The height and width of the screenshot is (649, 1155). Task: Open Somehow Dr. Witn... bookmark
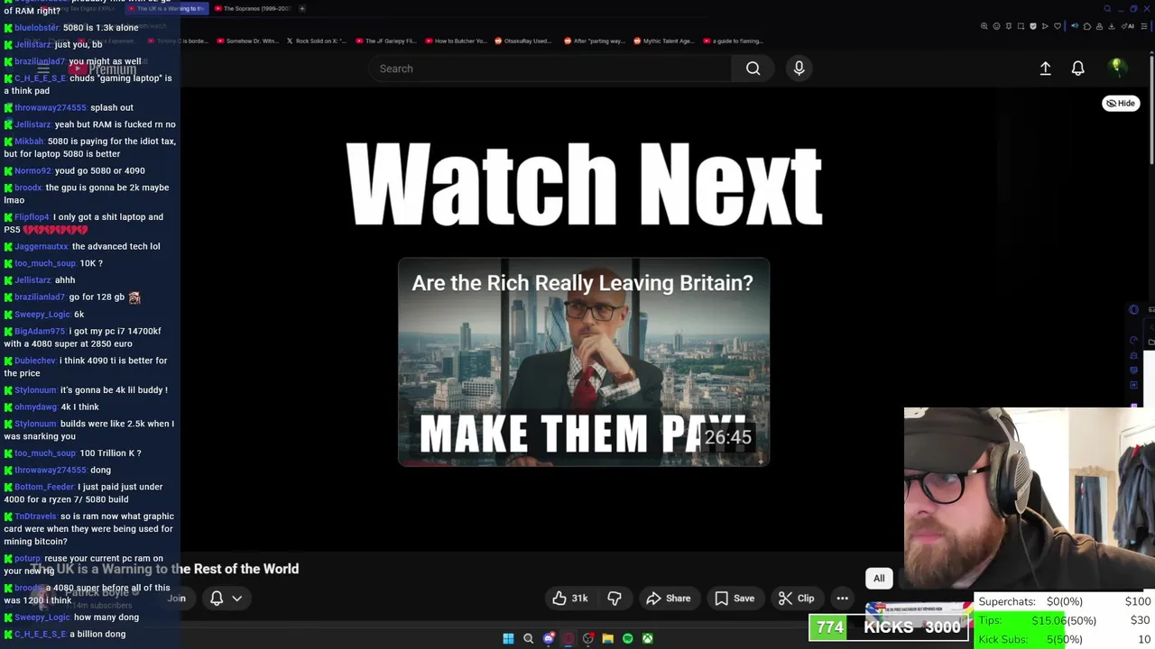pos(248,41)
